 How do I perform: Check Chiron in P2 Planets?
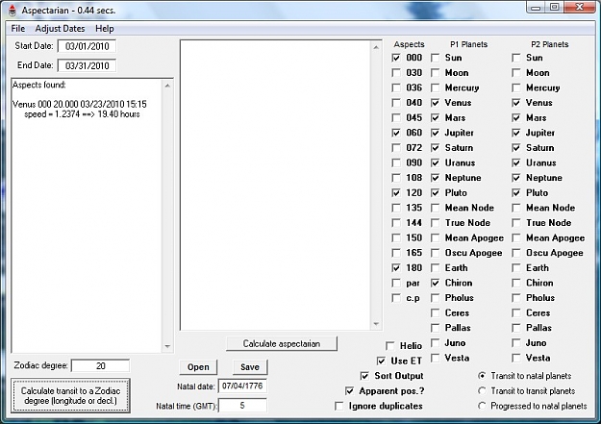516,283
